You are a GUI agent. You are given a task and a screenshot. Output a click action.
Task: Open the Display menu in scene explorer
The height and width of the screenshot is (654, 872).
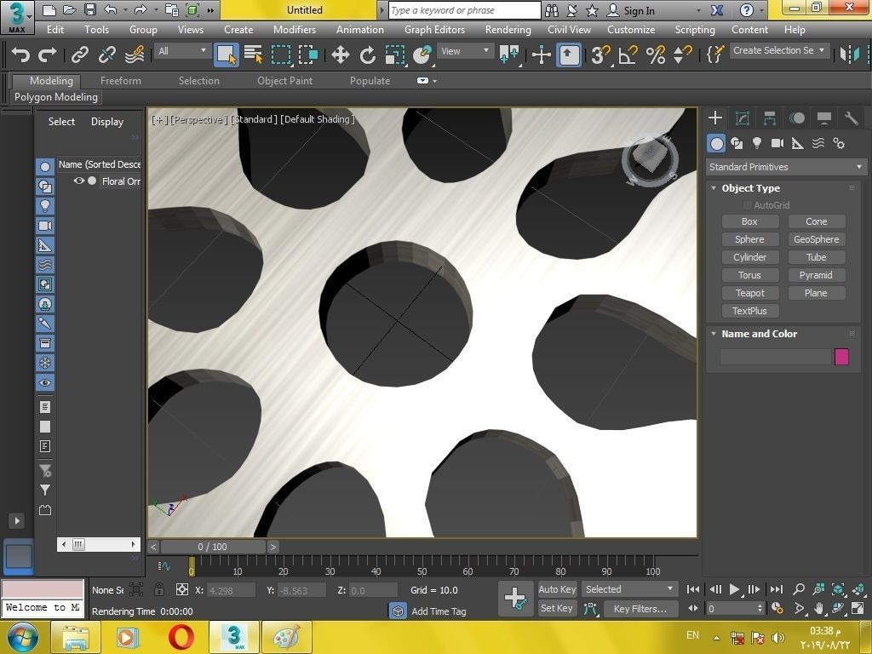[107, 121]
